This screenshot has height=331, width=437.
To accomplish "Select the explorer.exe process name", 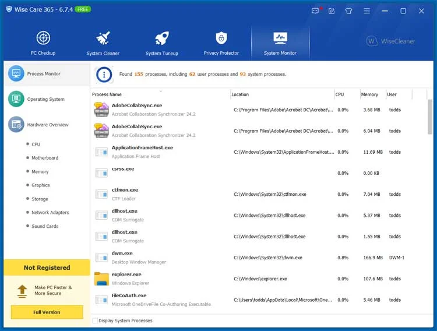I will pyautogui.click(x=126, y=274).
